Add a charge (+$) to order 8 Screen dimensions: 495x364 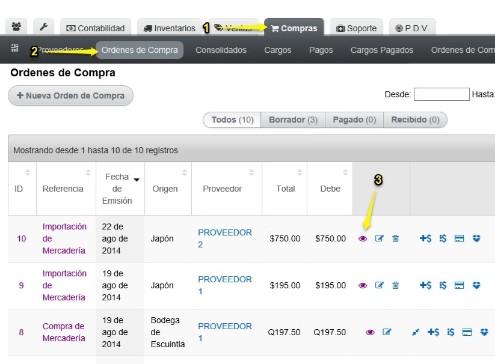[433, 332]
